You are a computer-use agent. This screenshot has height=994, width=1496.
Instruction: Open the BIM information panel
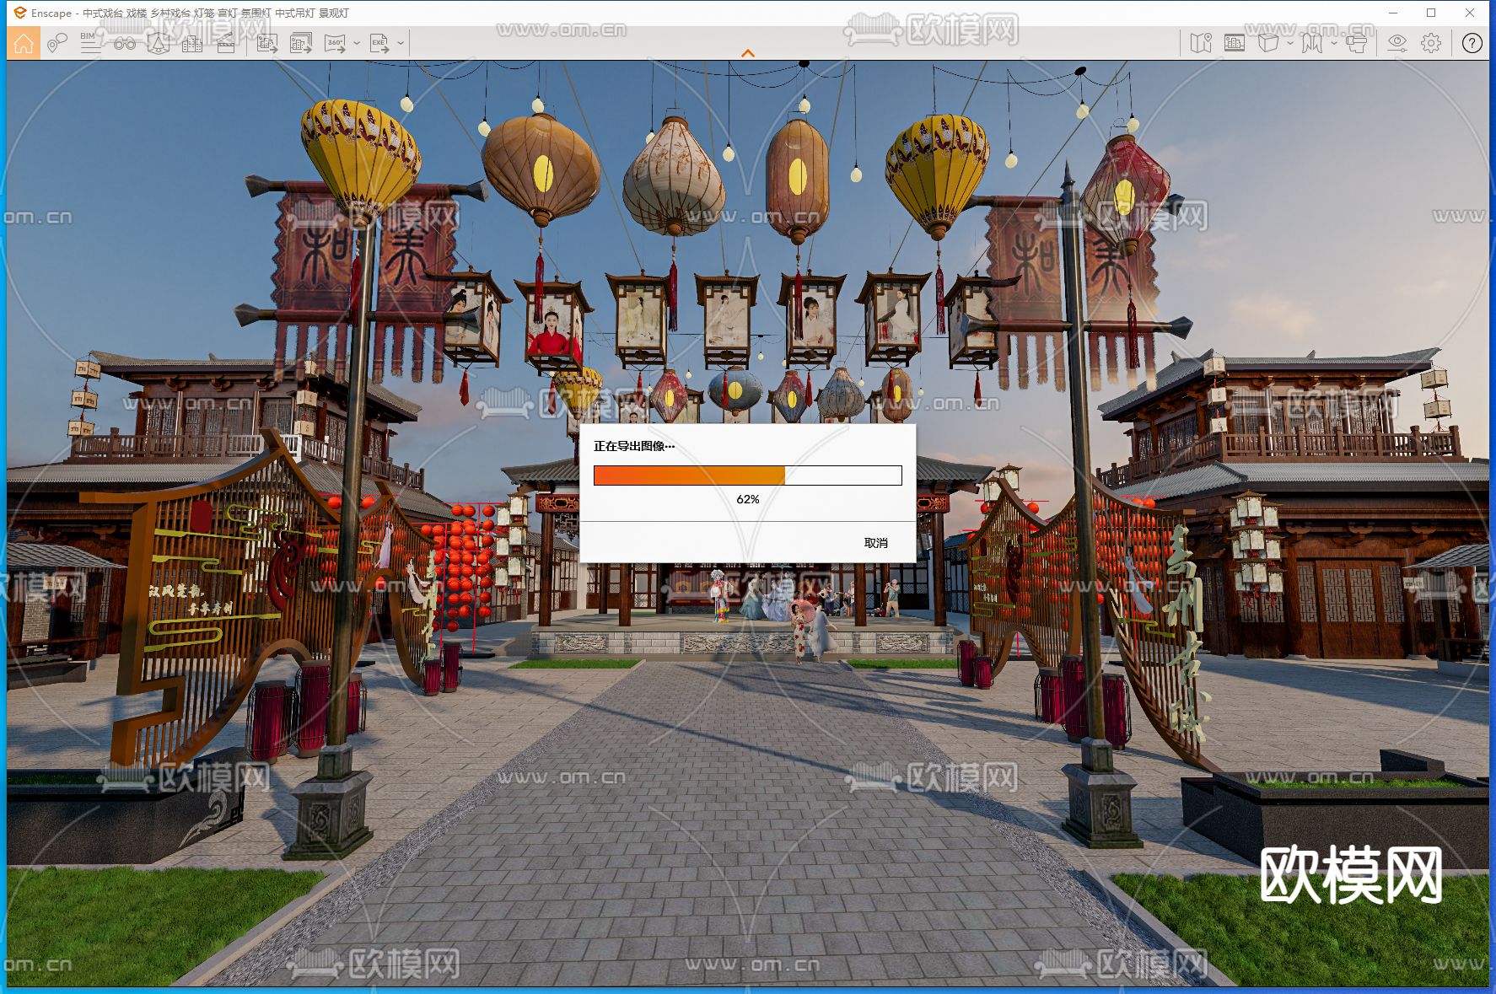pyautogui.click(x=90, y=43)
